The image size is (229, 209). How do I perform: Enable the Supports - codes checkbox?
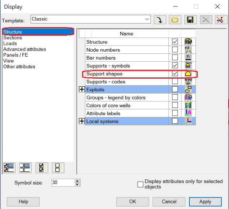tap(175, 81)
